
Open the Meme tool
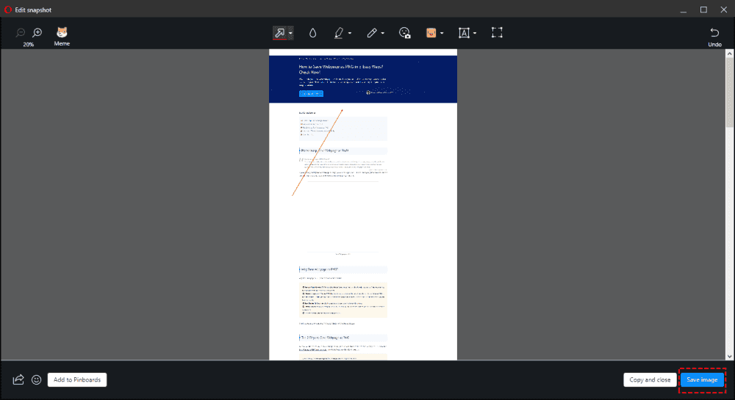(x=62, y=36)
